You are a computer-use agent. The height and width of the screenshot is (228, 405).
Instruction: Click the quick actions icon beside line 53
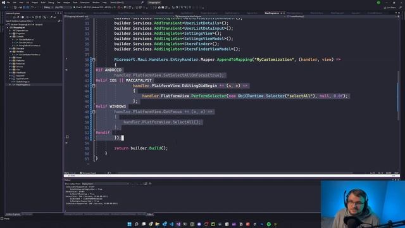67,137
